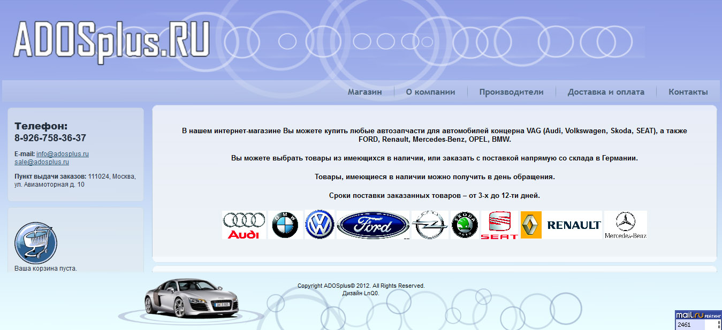Viewport: 722px width, 330px height.
Task: Click the 'E-mail:' label
Action: pyautogui.click(x=25, y=154)
